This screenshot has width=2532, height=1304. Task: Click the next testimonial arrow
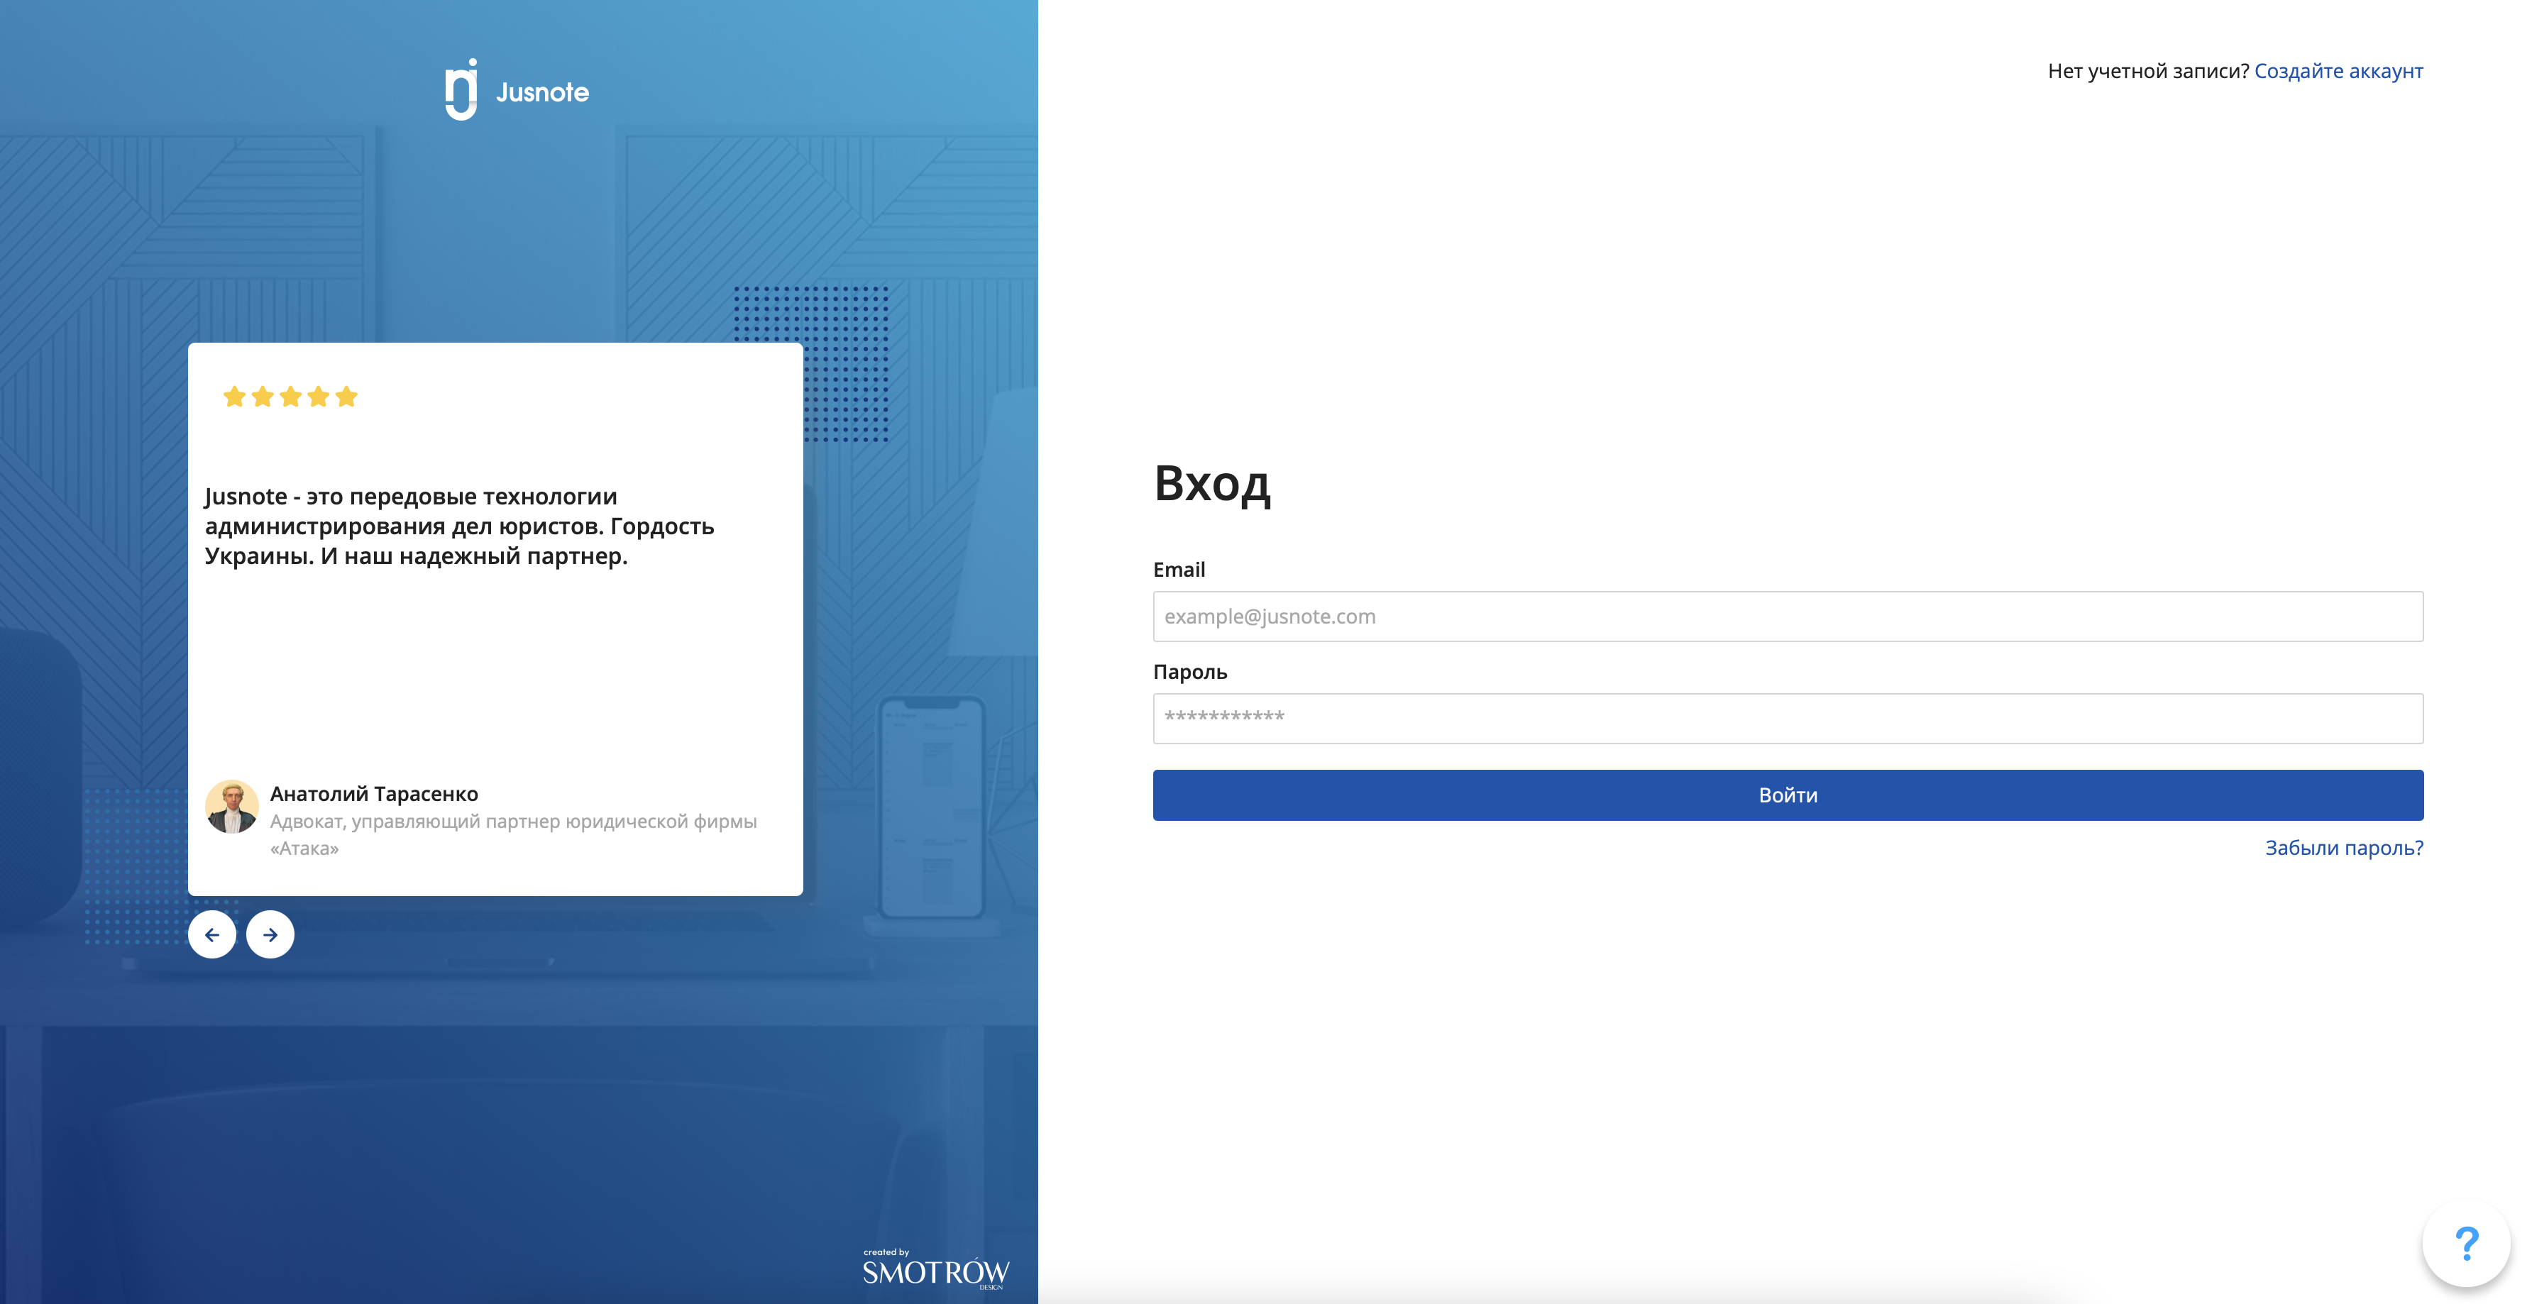tap(270, 934)
